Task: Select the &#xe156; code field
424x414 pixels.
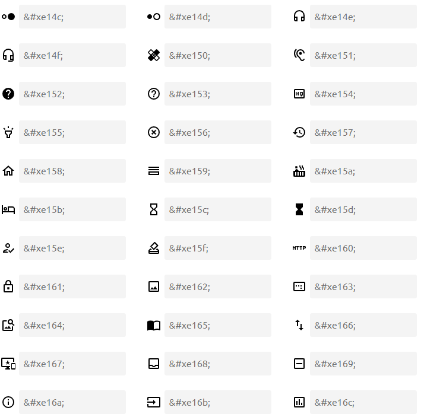Action: [x=217, y=132]
